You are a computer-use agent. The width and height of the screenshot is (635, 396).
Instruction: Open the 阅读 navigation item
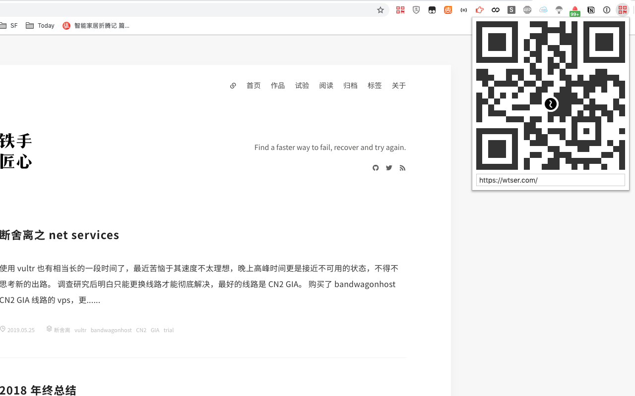coord(326,86)
